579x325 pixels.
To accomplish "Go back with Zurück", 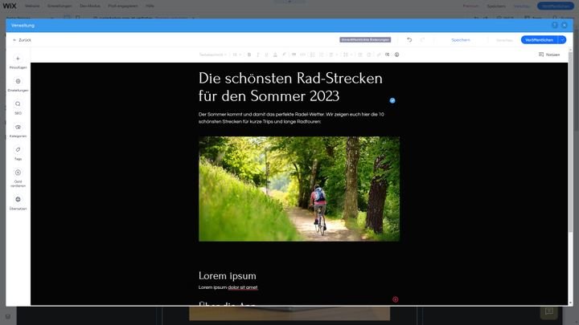I will click(23, 40).
